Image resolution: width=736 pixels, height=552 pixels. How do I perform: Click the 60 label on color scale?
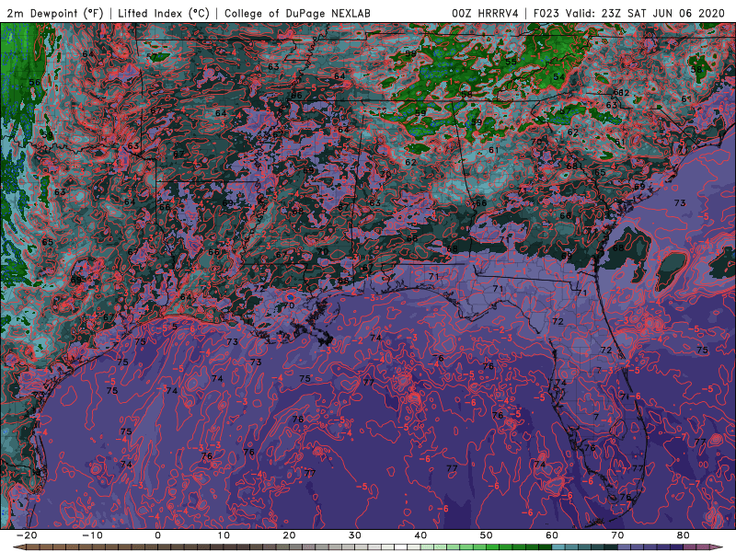[x=552, y=535]
